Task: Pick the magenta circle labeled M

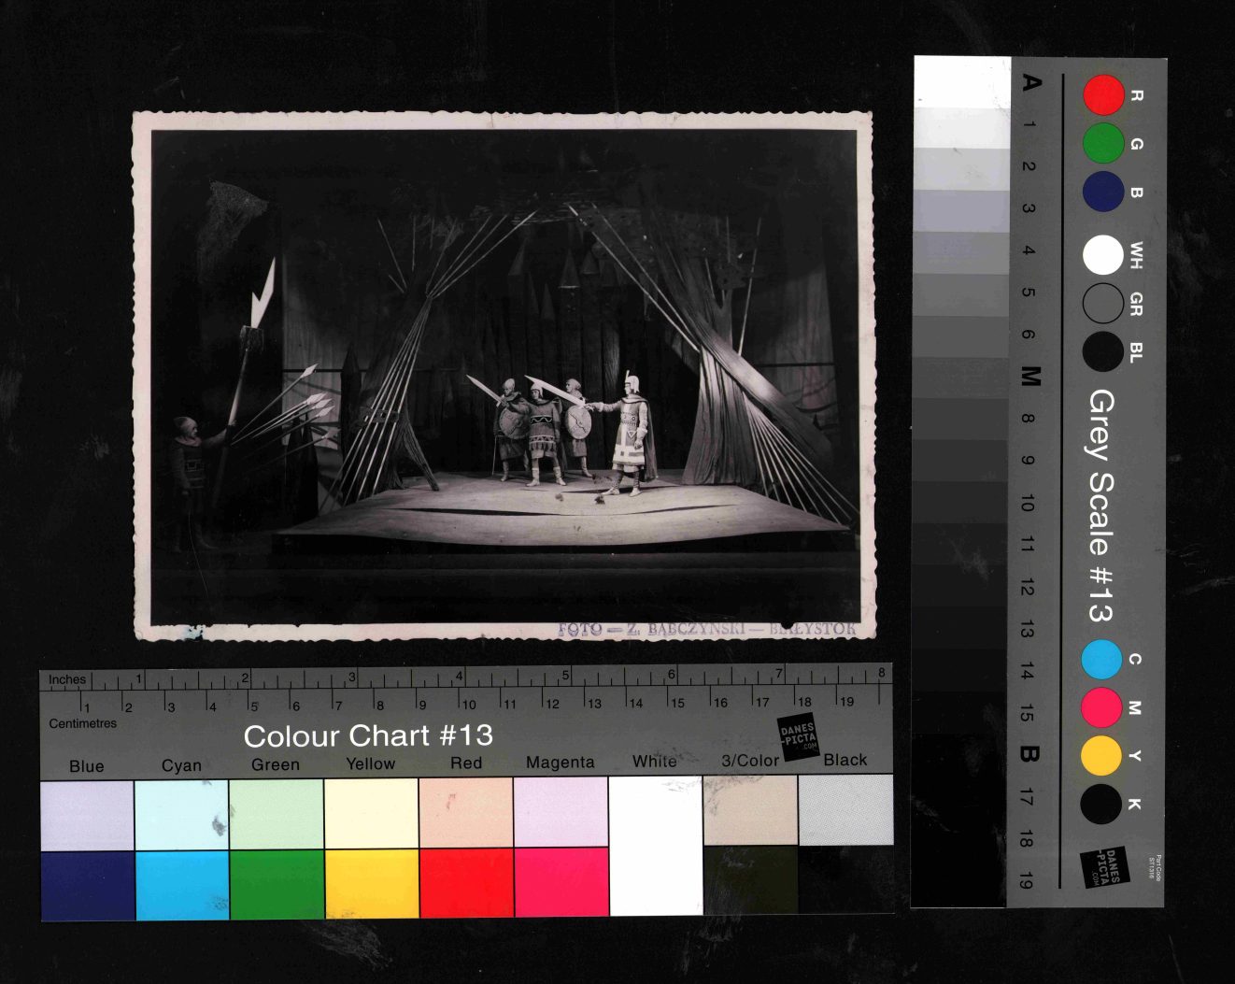Action: [x=1101, y=707]
